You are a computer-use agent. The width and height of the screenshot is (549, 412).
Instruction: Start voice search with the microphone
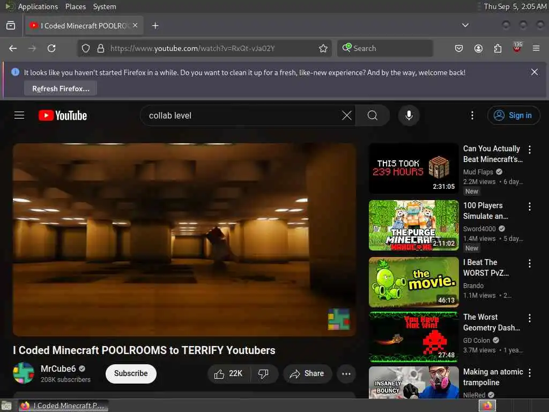[409, 115]
